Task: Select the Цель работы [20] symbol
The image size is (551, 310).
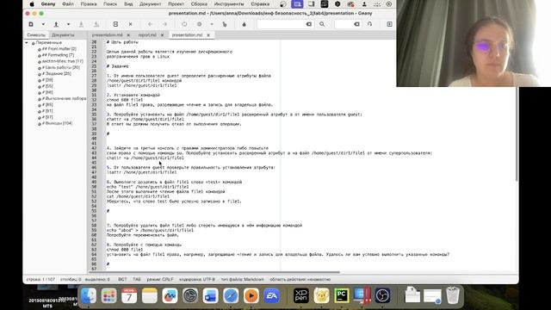Action: [61, 67]
